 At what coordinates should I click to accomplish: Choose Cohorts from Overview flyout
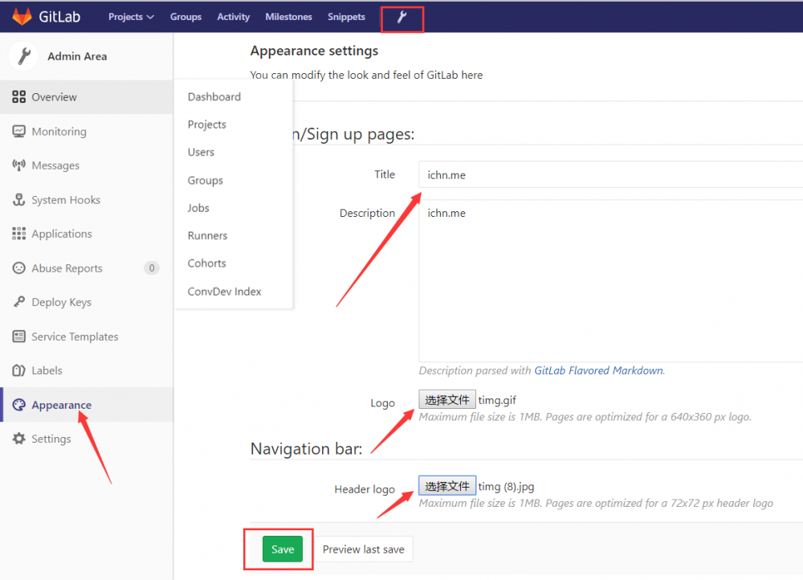pyautogui.click(x=207, y=263)
